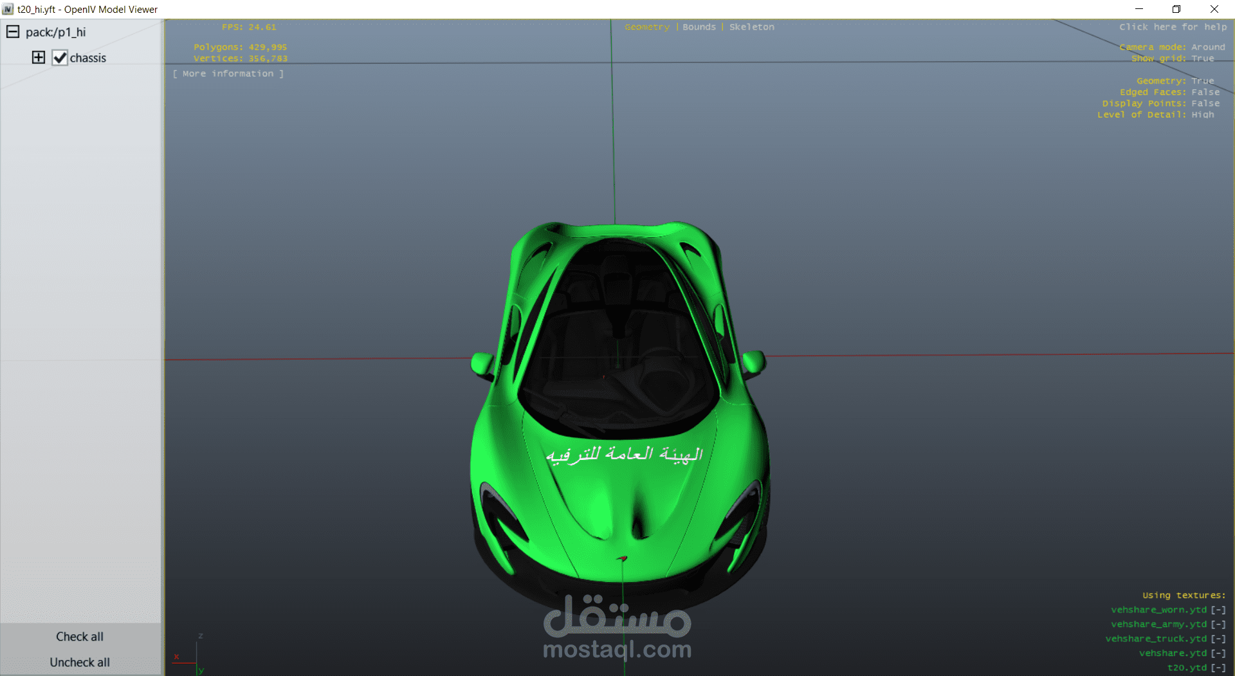The image size is (1235, 676).
Task: Remove vehshare_truck.ytd texture via [-]
Action: (1218, 639)
